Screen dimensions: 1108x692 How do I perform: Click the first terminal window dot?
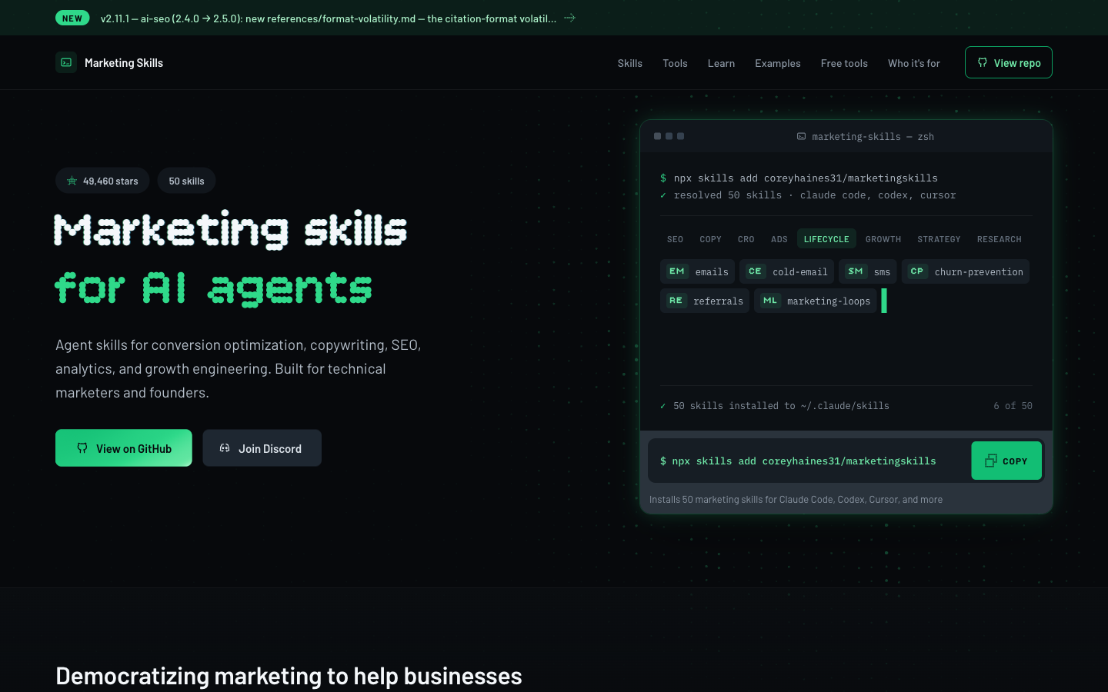tap(657, 136)
